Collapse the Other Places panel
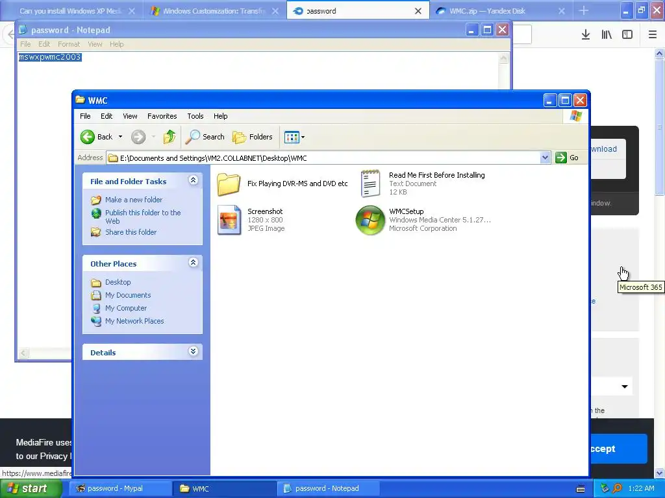 tap(193, 263)
